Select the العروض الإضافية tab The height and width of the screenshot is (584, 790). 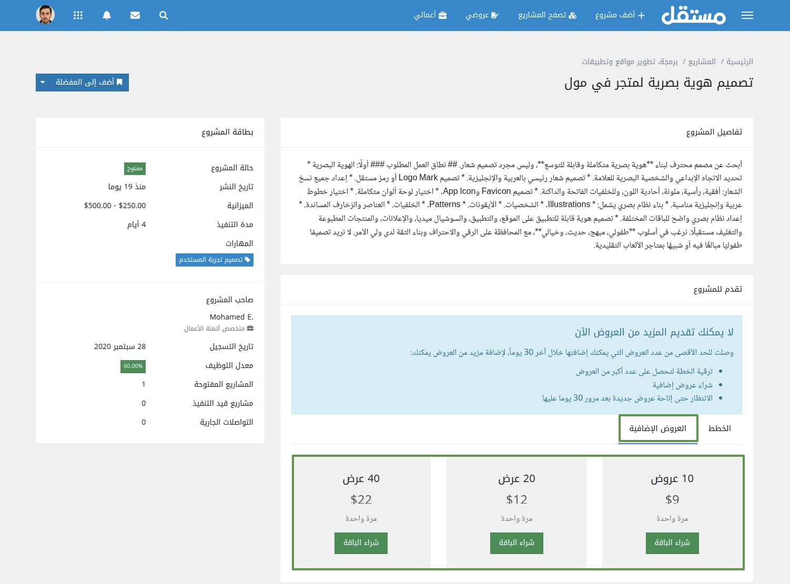(x=658, y=428)
